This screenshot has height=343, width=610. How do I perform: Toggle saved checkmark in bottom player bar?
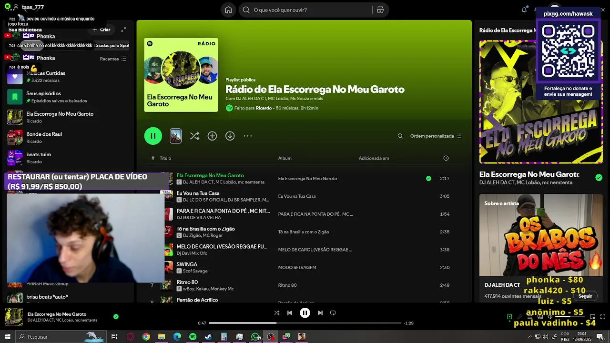pyautogui.click(x=116, y=316)
